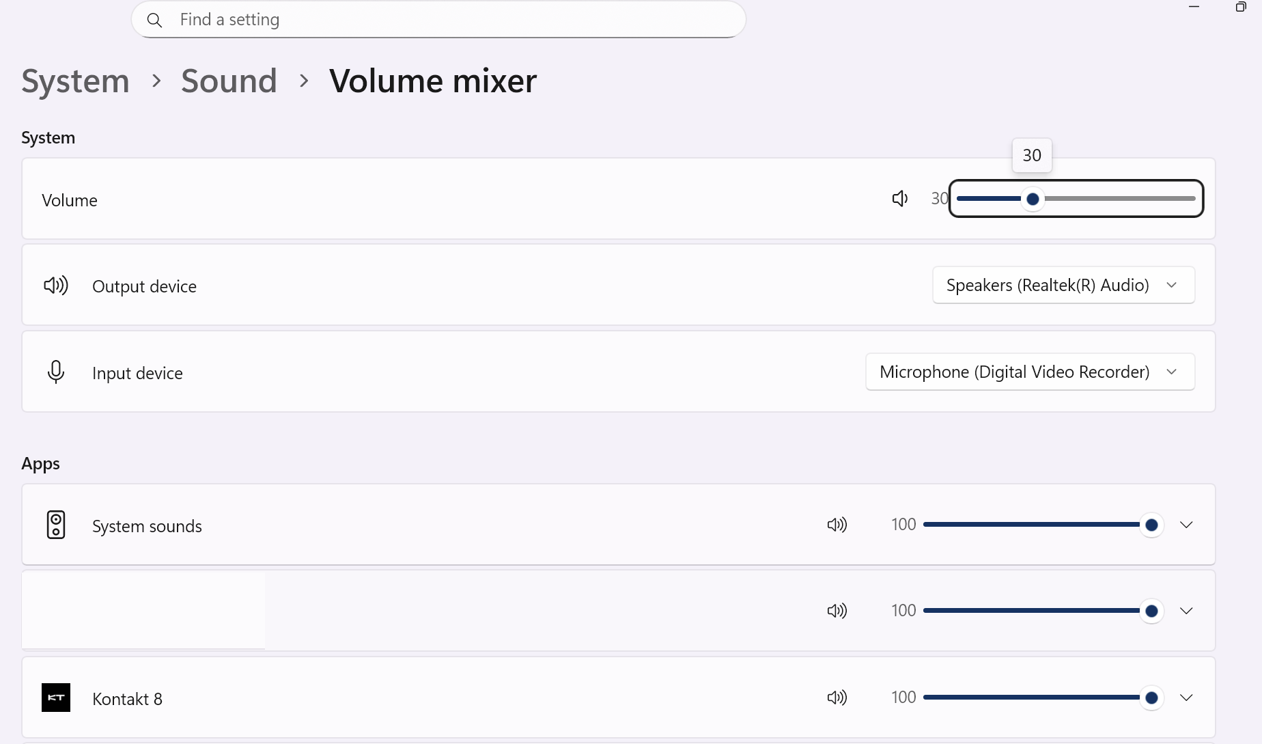Click the Kontakt 8 volume slider thumb
This screenshot has width=1262, height=744.
(x=1151, y=698)
